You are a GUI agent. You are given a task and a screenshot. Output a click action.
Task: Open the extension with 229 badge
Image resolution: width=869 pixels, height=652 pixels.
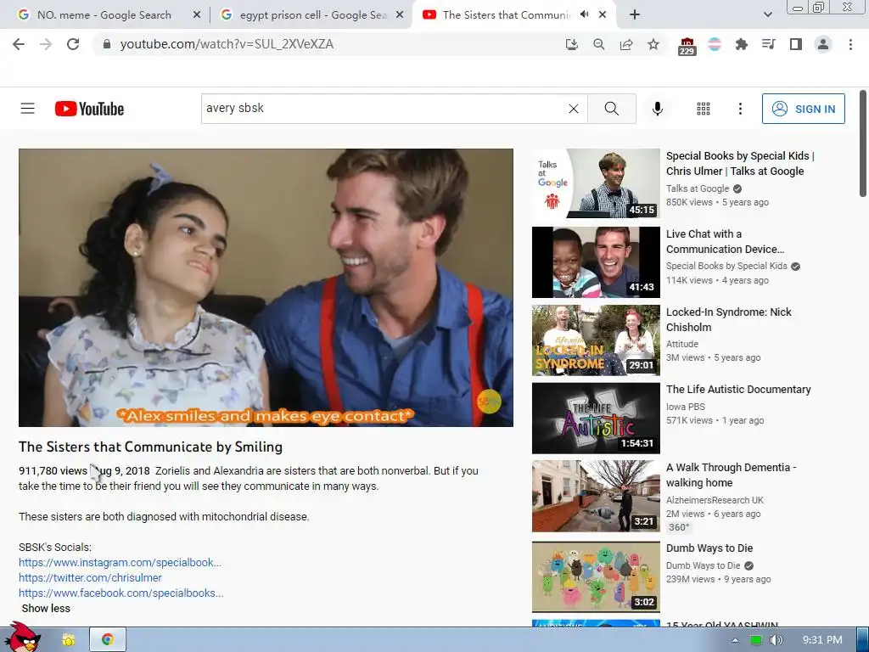point(687,46)
